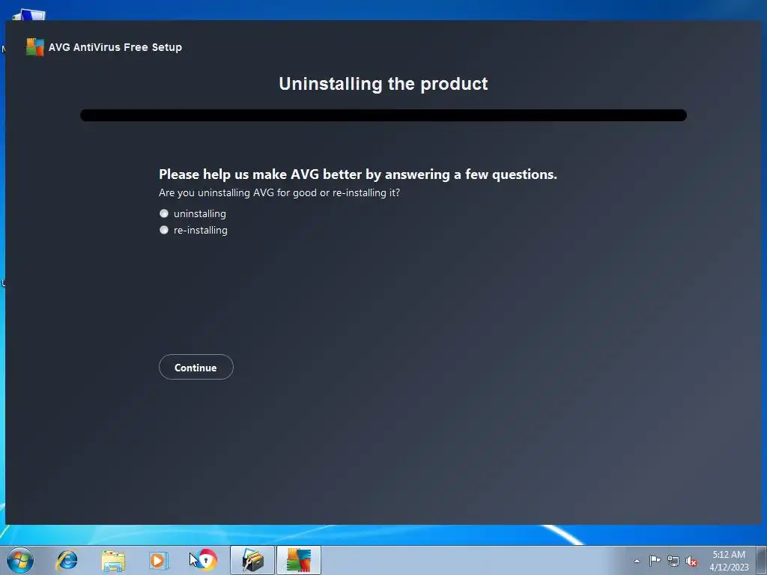Click the uninstall progress bar
This screenshot has height=575, width=767.
pos(383,115)
